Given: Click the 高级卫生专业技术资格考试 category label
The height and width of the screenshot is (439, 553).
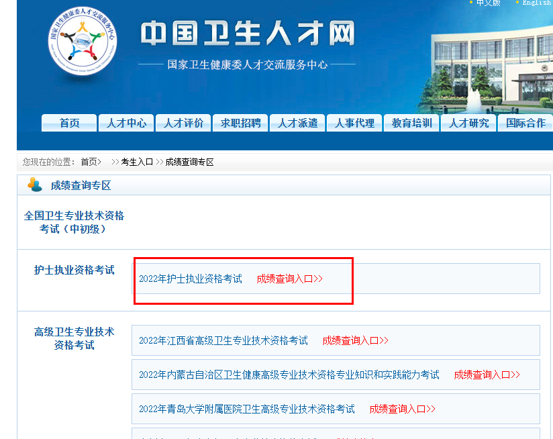Looking at the screenshot, I should (74, 338).
